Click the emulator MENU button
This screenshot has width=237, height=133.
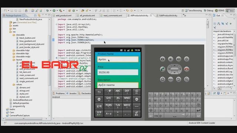170,79
